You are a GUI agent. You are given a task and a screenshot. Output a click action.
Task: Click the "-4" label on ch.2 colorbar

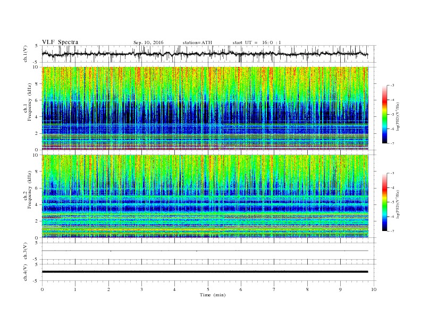click(392, 187)
